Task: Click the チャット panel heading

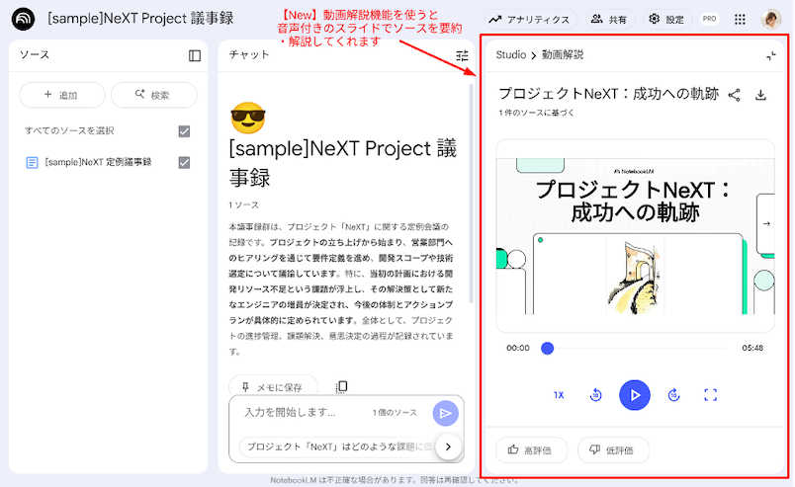Action: tap(249, 54)
